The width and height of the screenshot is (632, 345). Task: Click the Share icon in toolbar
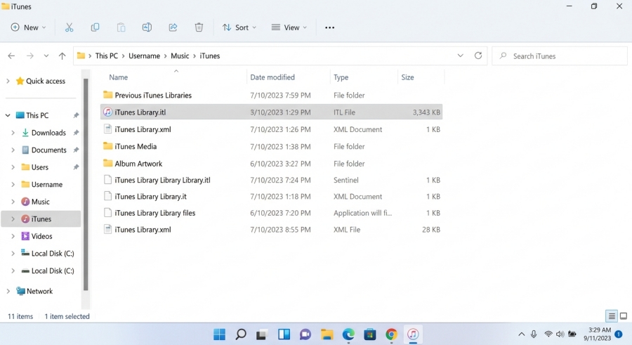point(173,27)
